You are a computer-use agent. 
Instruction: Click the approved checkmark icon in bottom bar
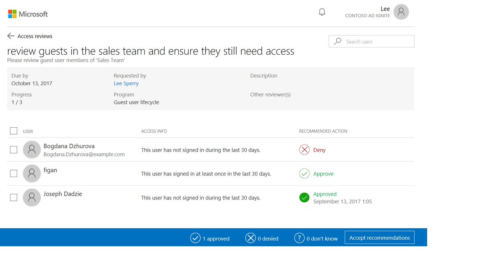(195, 238)
